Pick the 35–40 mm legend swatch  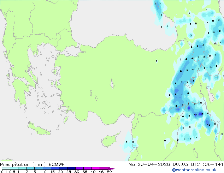point(87,168)
